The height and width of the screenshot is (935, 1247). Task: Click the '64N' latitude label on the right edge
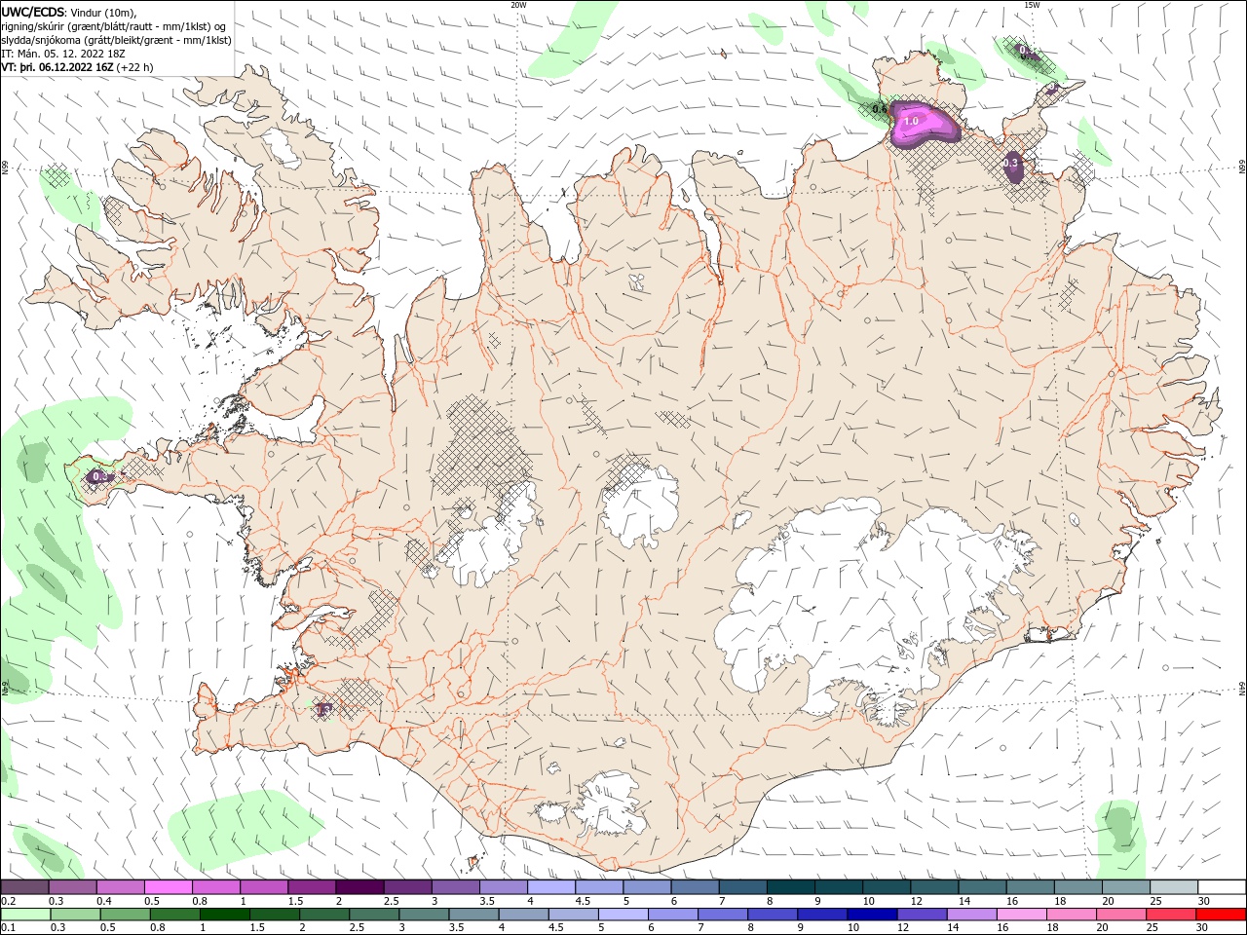1242,689
